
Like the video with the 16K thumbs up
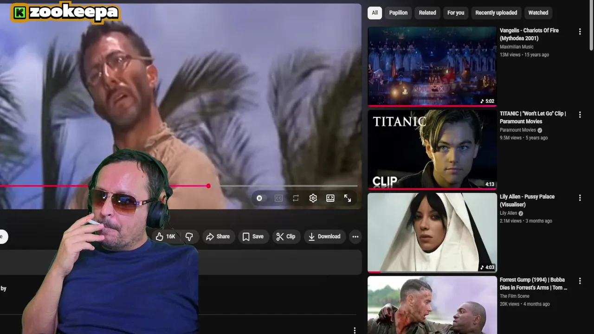[x=166, y=237]
